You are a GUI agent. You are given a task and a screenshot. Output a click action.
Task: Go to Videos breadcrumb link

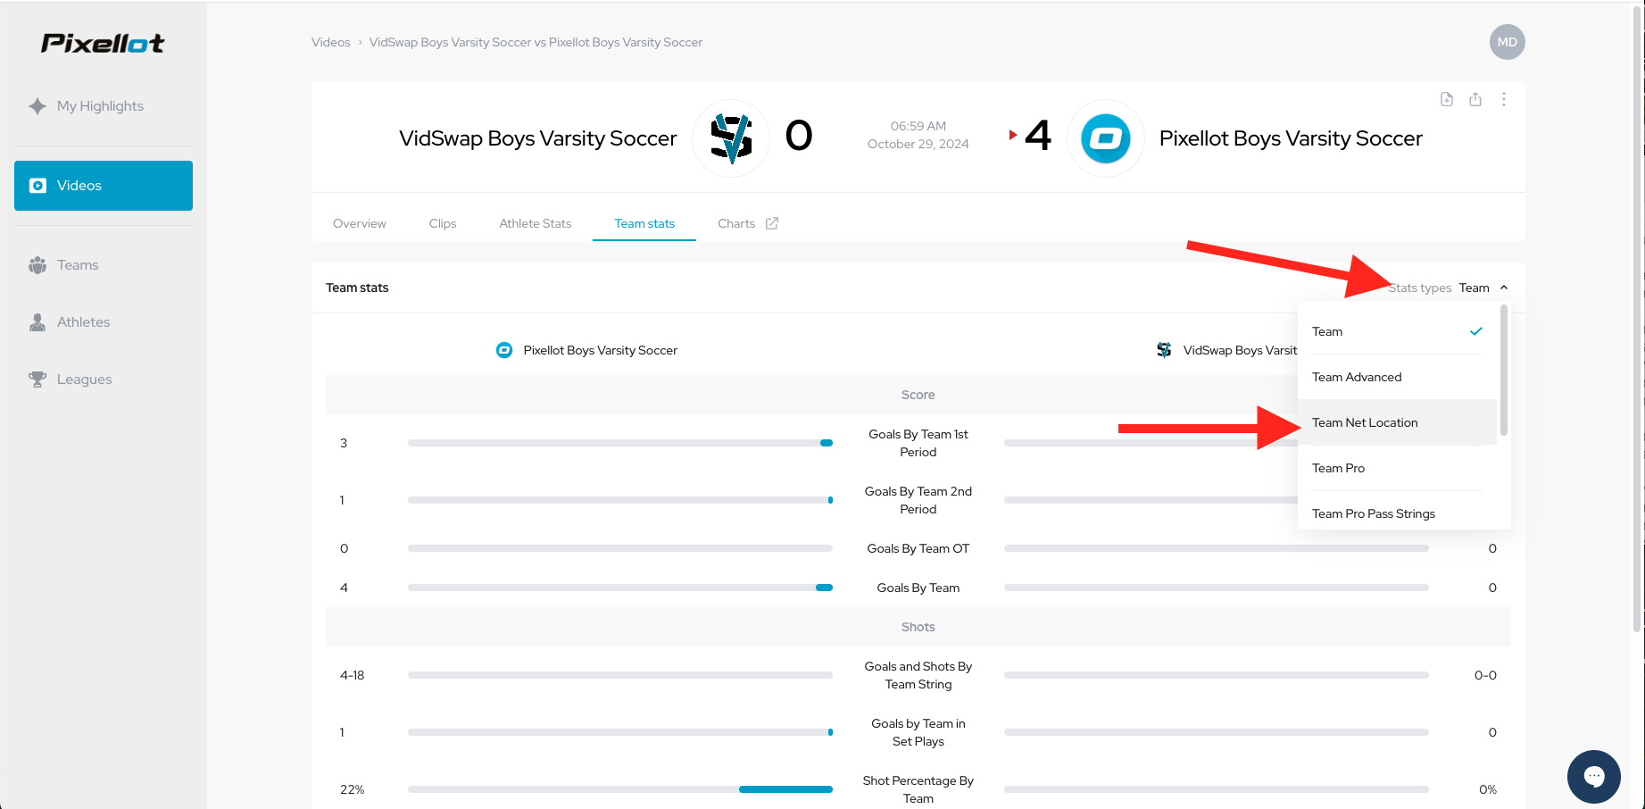click(330, 42)
